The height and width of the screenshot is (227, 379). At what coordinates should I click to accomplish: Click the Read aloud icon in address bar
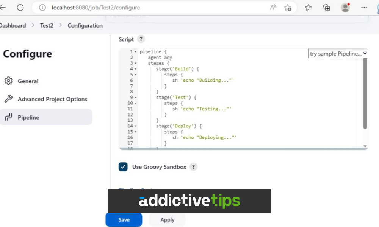273,8
